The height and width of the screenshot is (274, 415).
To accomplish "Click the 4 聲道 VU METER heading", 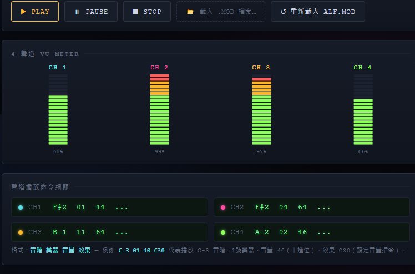I will [x=45, y=54].
